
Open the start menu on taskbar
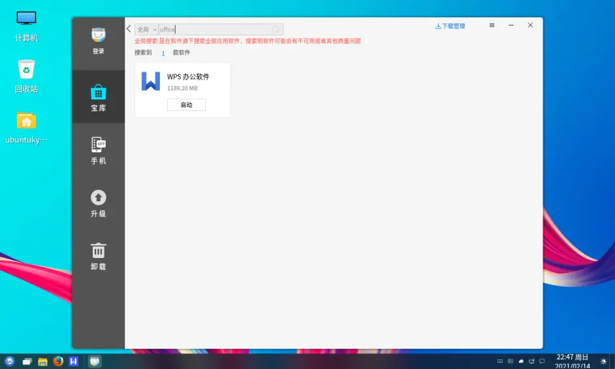click(10, 361)
